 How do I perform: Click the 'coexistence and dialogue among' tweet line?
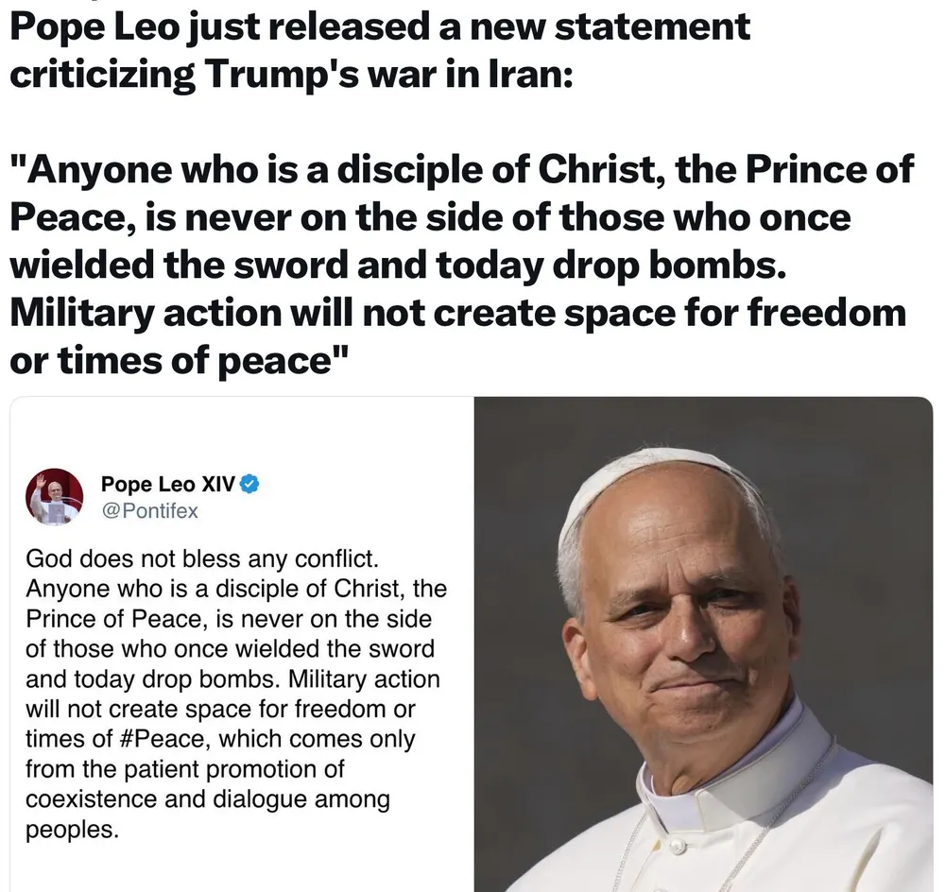pos(208,799)
